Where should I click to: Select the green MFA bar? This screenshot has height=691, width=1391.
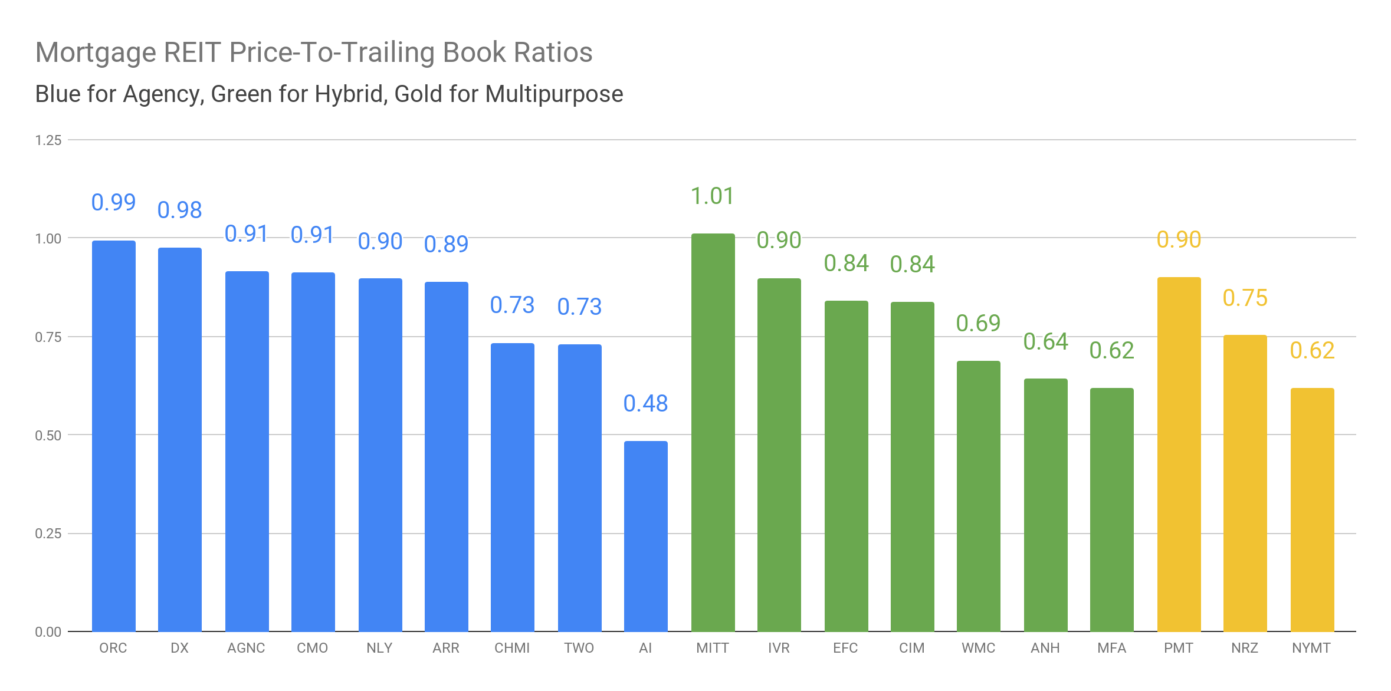tap(1112, 509)
